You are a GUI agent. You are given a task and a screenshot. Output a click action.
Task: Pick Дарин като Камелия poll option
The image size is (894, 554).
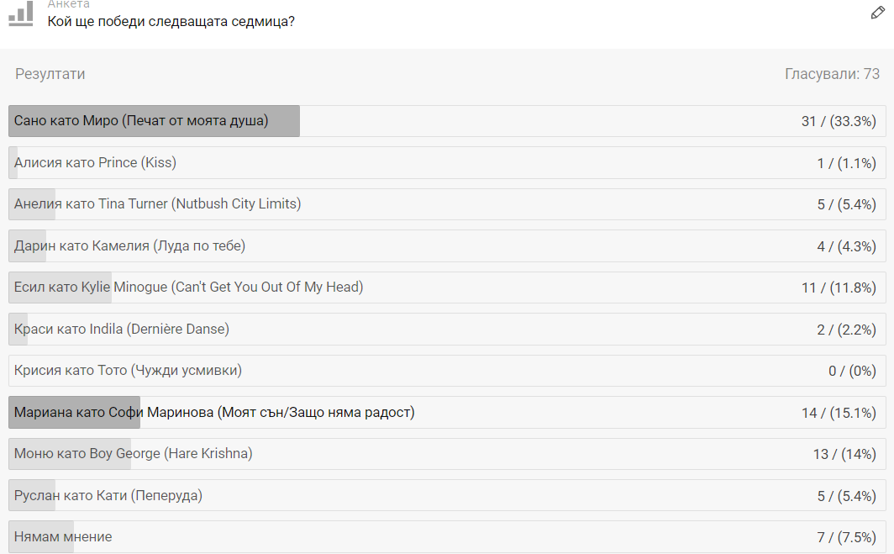pos(447,246)
